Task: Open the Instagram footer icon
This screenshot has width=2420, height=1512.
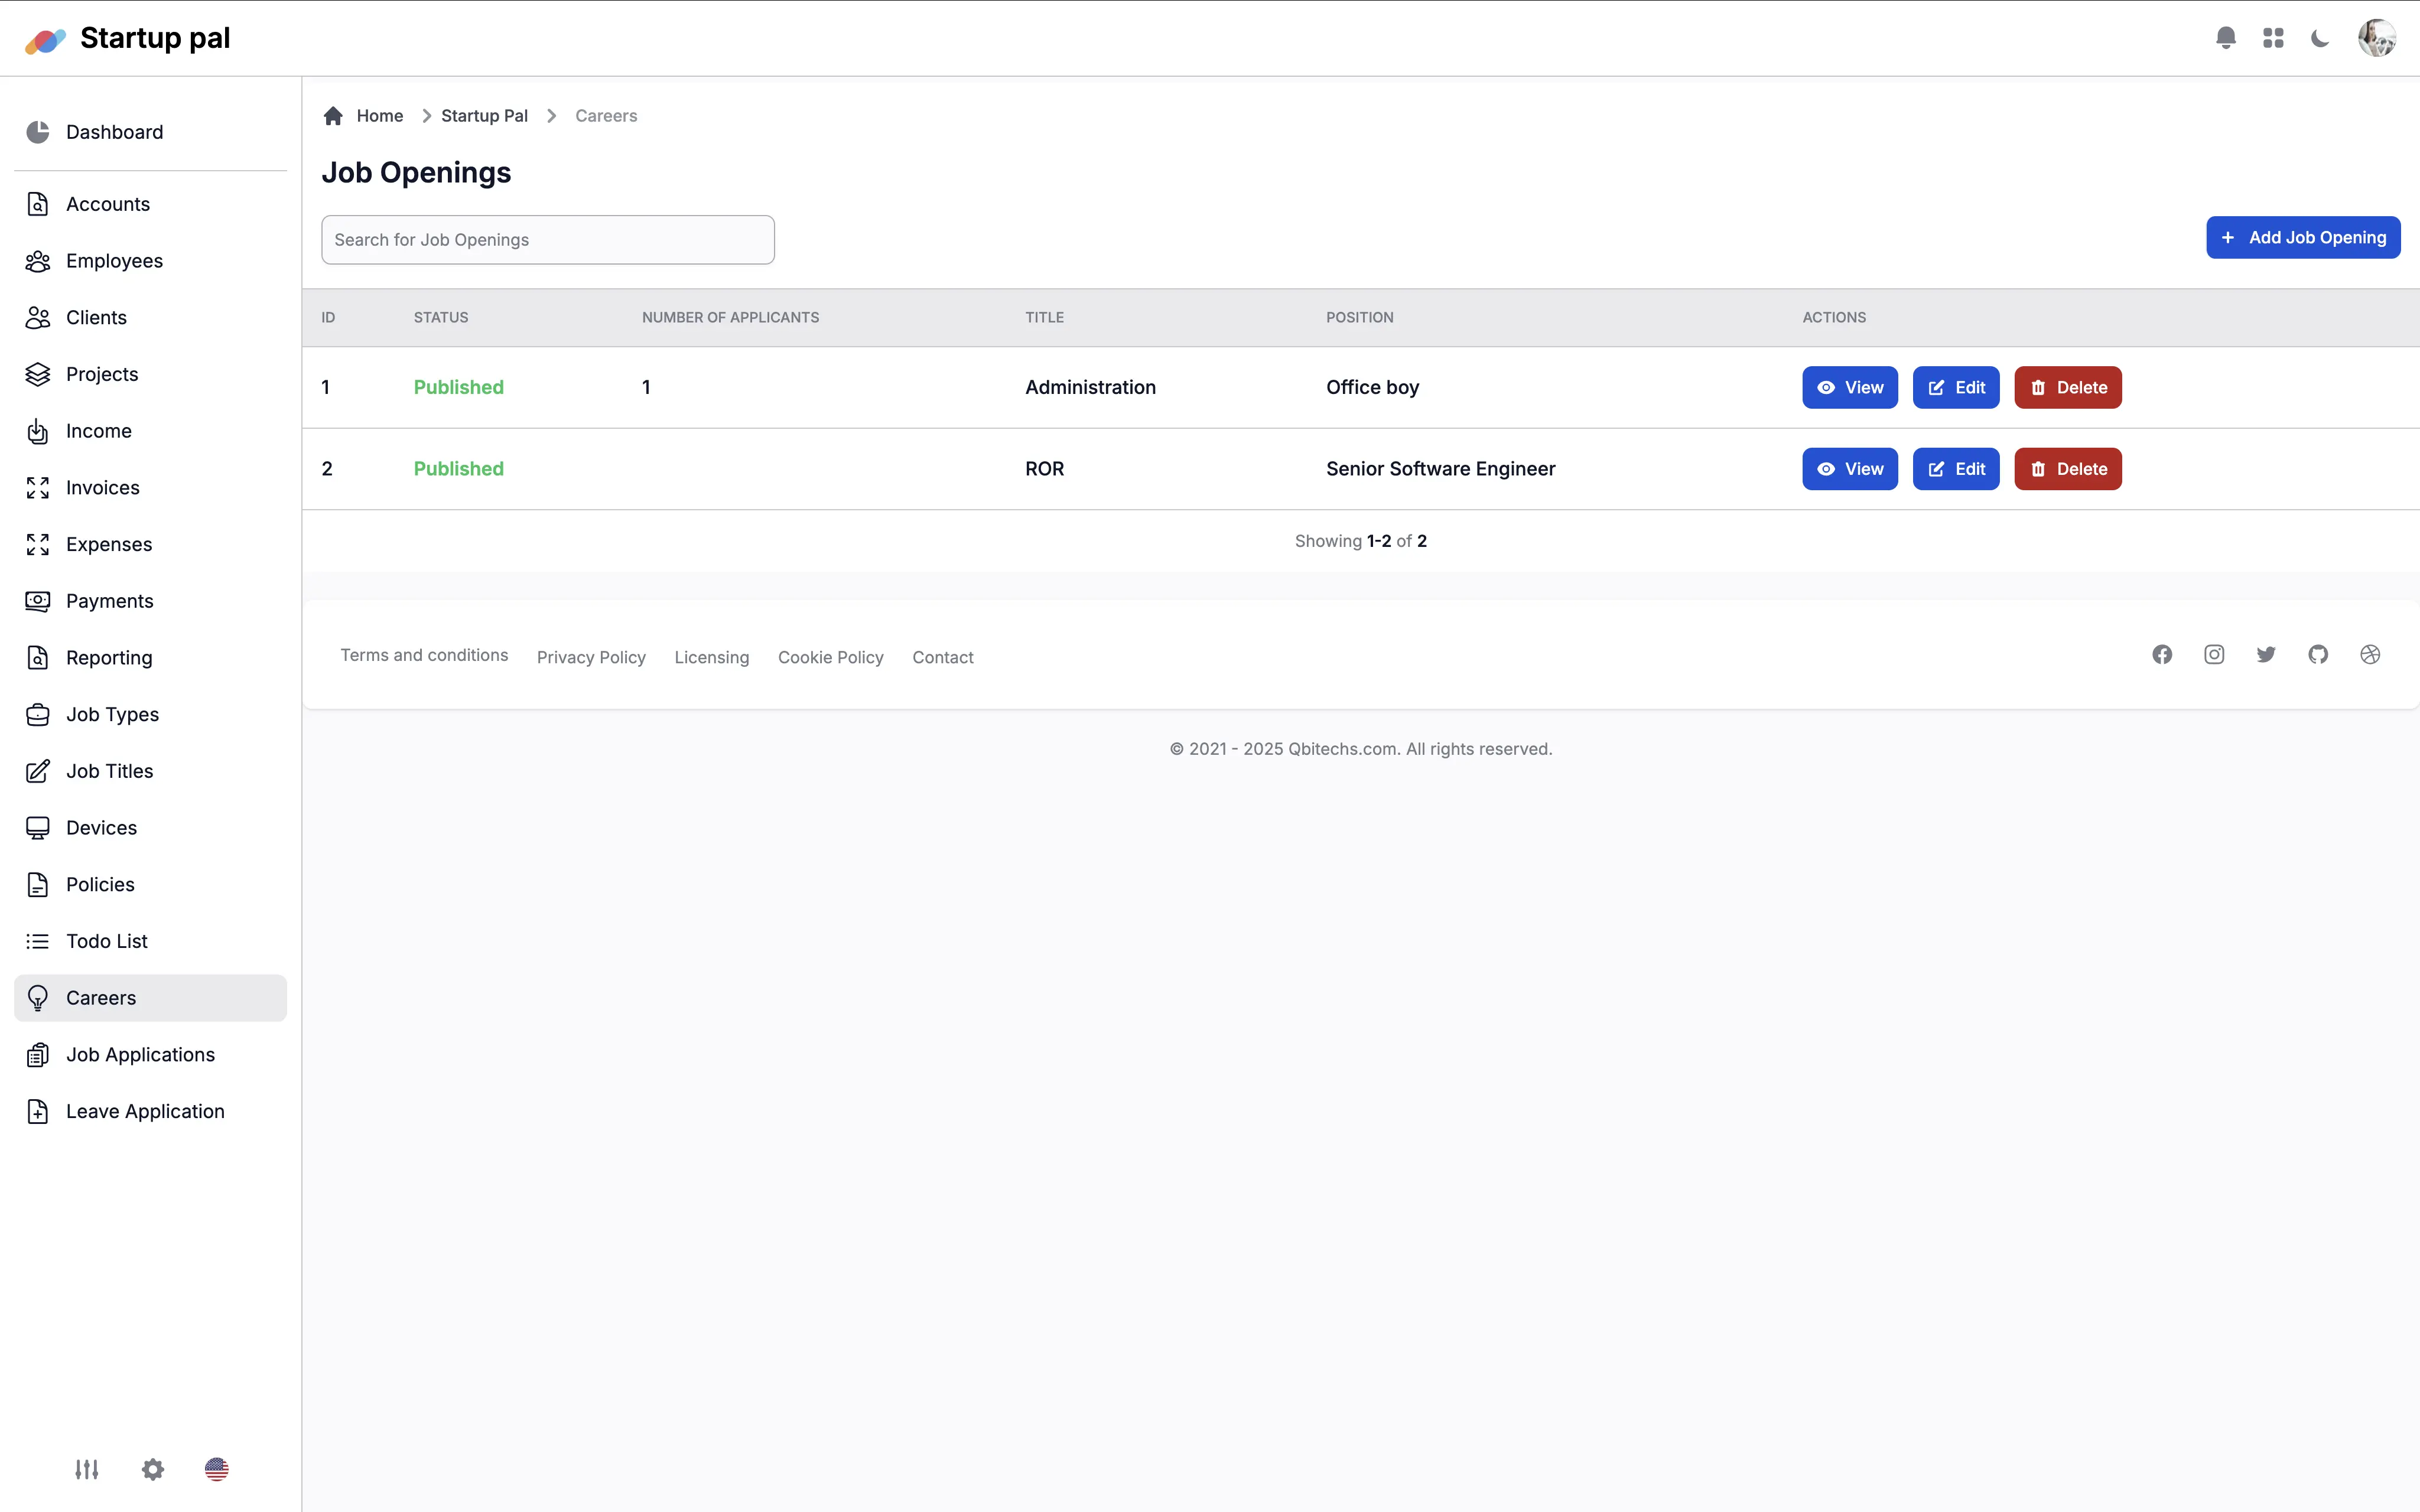Action: pos(2214,655)
